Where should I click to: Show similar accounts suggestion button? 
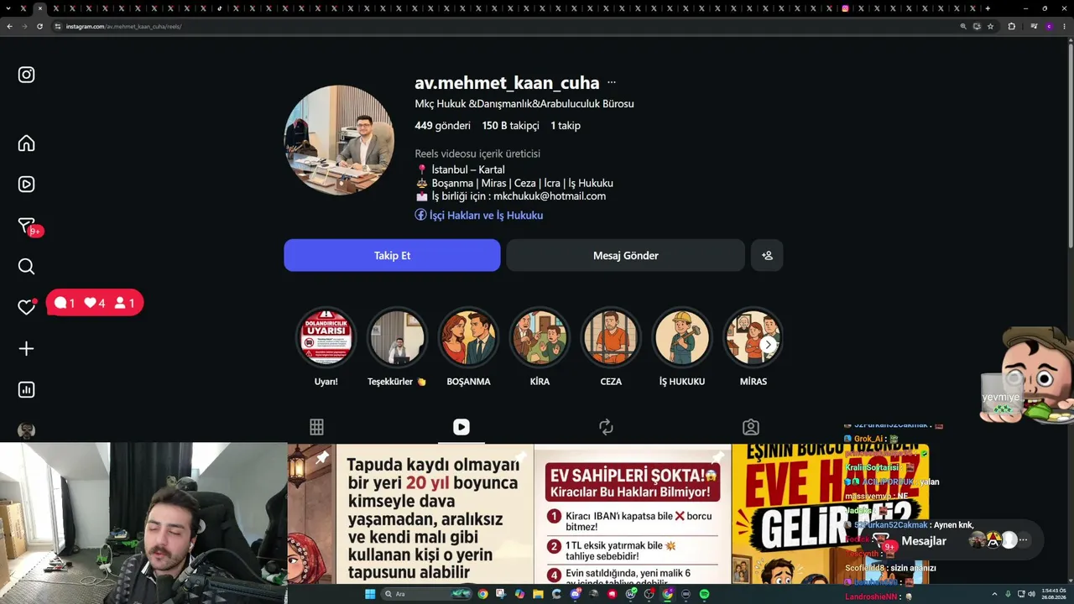tap(767, 255)
